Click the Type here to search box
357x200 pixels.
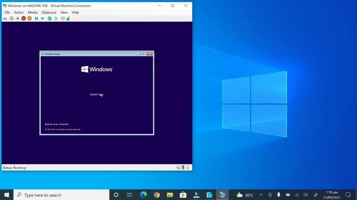[61, 195]
